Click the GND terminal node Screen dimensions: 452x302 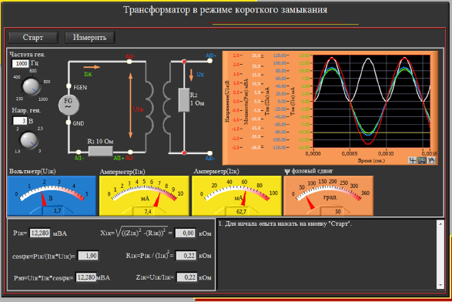[x=69, y=122]
